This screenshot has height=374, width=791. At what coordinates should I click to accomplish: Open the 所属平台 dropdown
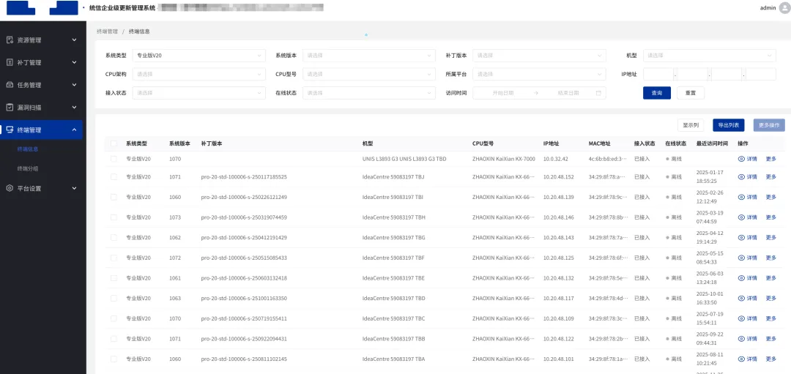[539, 74]
